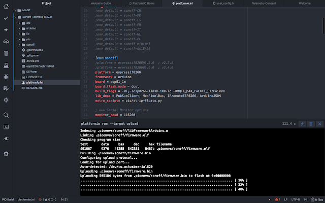
Task: Open .gitignore in the project tree
Action: coord(32,55)
